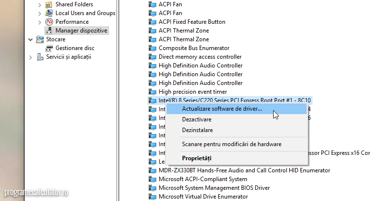The width and height of the screenshot is (370, 201).
Task: Click the Stocare storage icon
Action: pyautogui.click(x=40, y=39)
